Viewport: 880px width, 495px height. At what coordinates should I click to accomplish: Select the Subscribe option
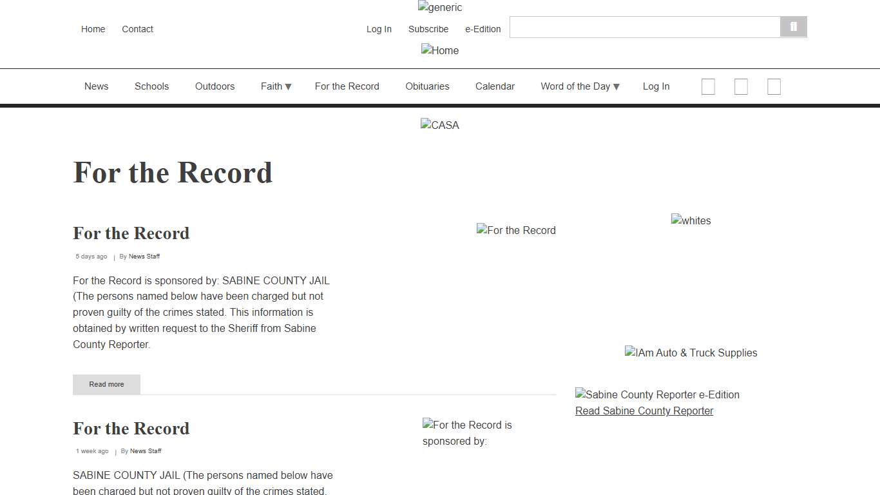click(428, 29)
